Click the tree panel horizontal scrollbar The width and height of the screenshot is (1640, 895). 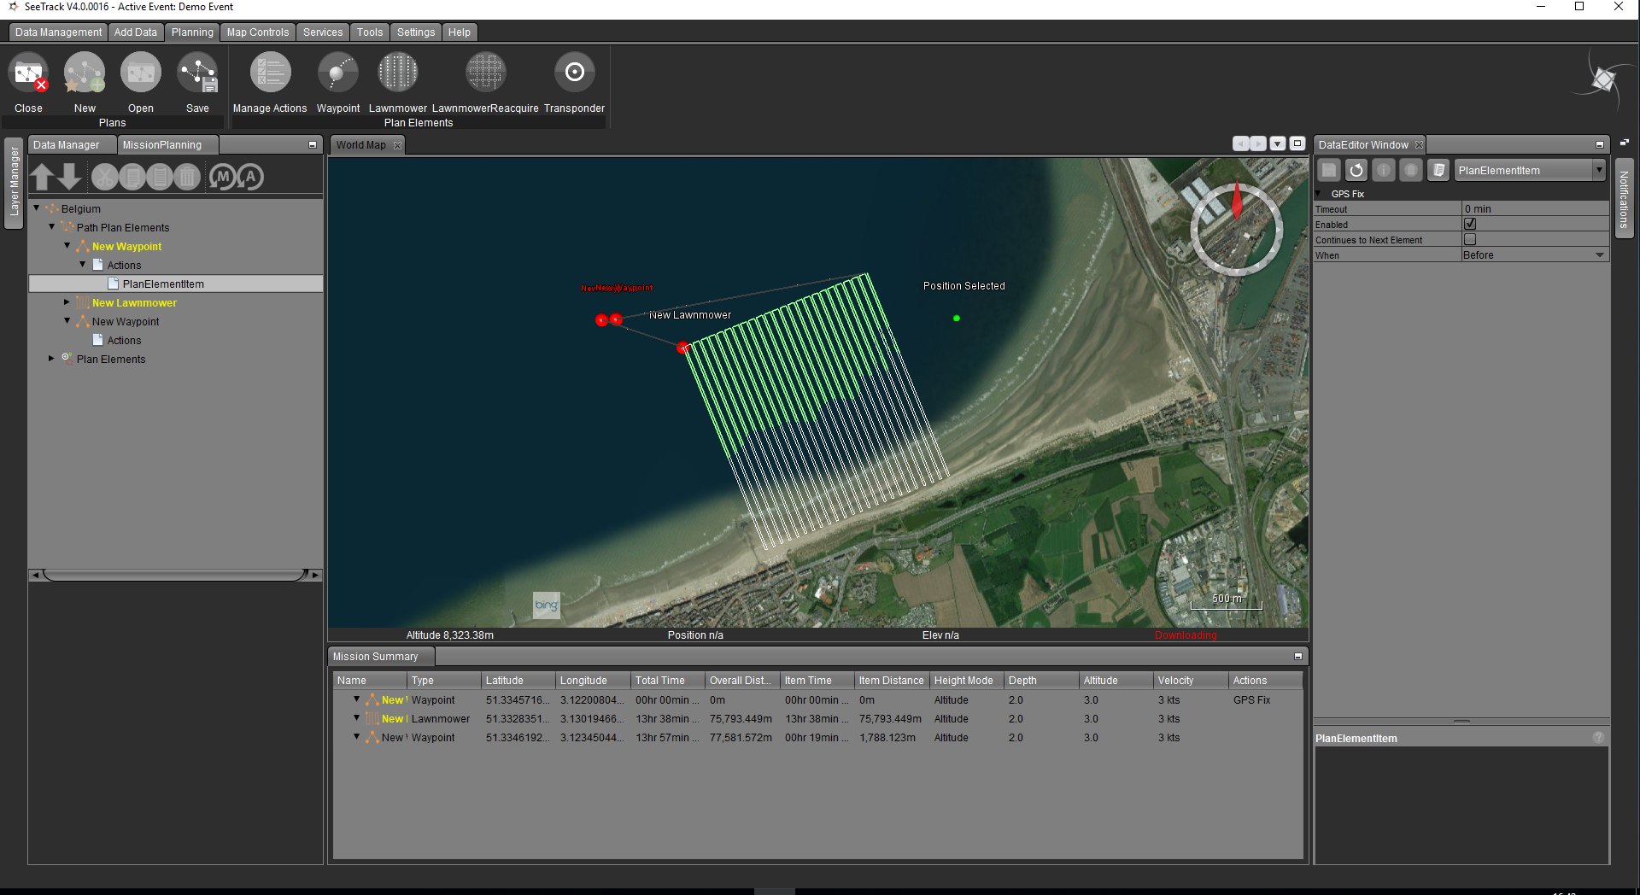[175, 575]
